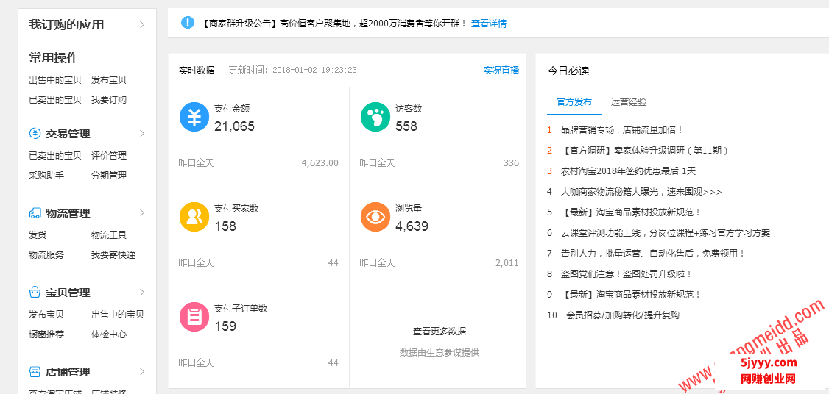
Task: Open 评价管理 in the sidebar
Action: (109, 156)
